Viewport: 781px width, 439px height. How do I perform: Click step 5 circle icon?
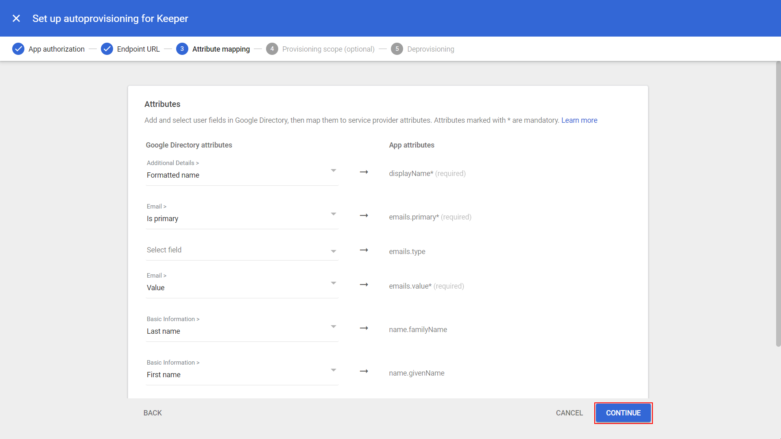tap(397, 49)
